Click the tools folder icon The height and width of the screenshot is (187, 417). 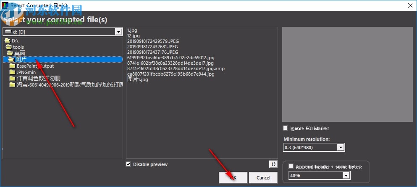pos(9,47)
